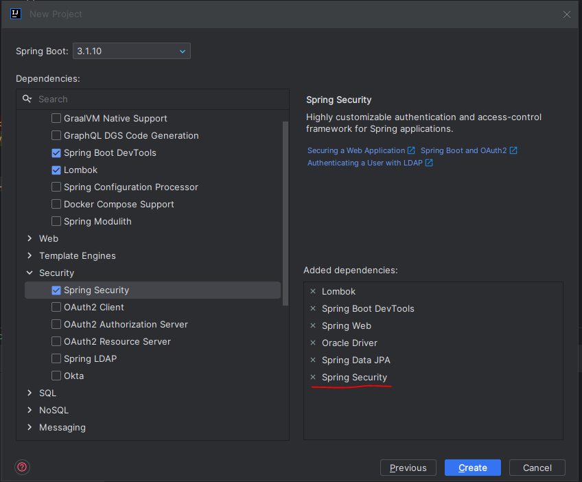The width and height of the screenshot is (582, 482).
Task: Expand the Messaging category
Action: pos(30,427)
